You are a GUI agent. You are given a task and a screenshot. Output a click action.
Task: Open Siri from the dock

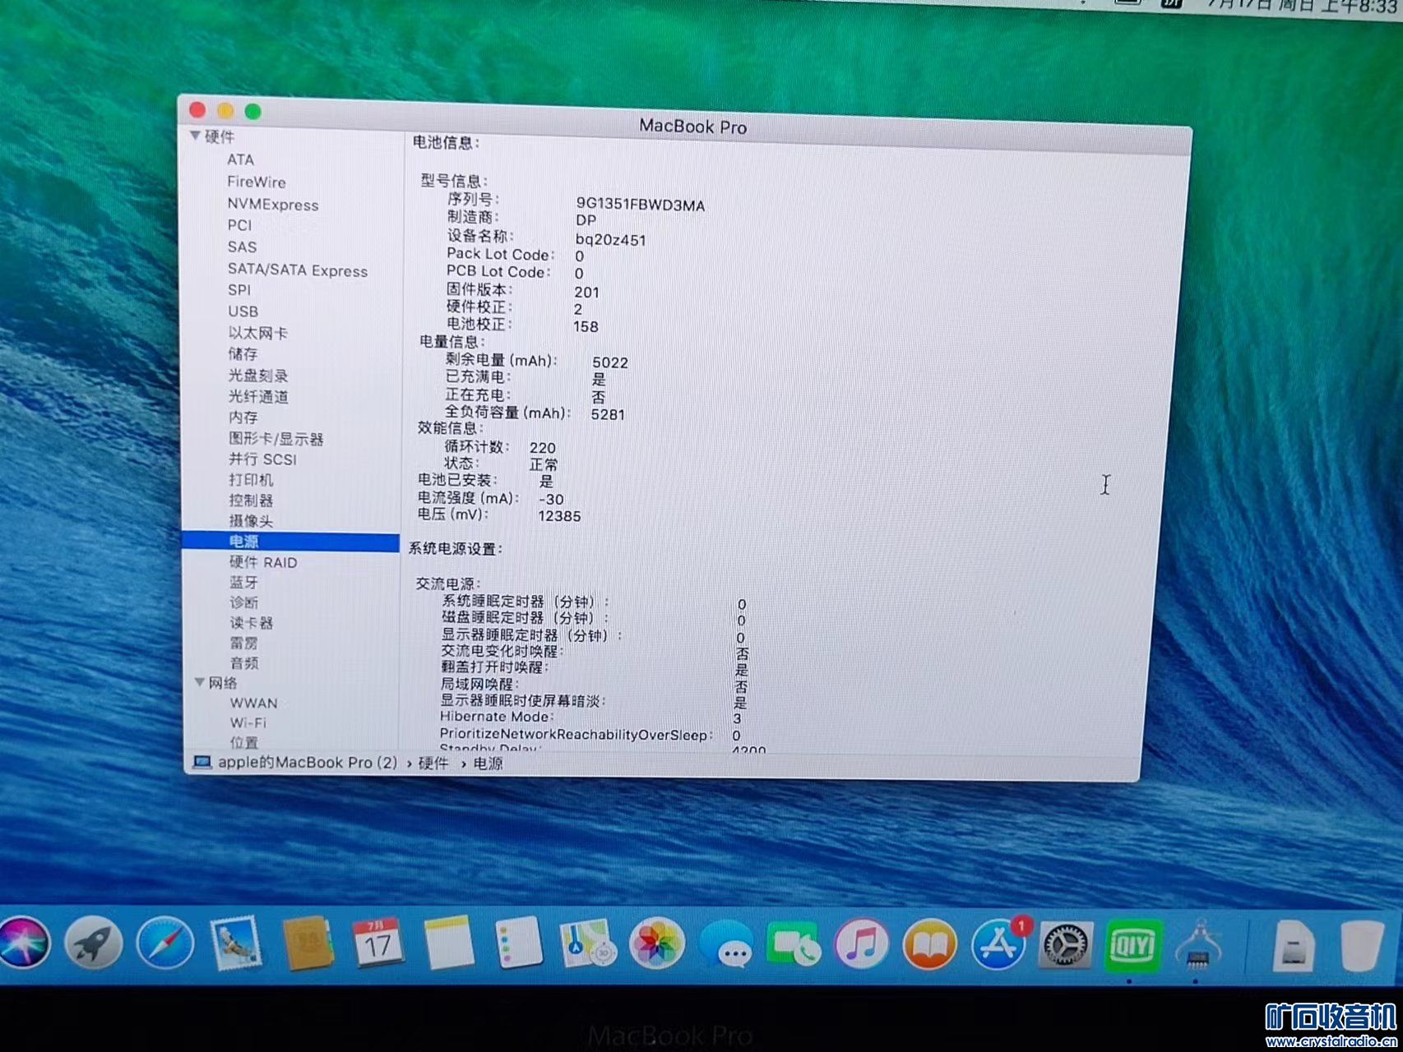pos(25,944)
